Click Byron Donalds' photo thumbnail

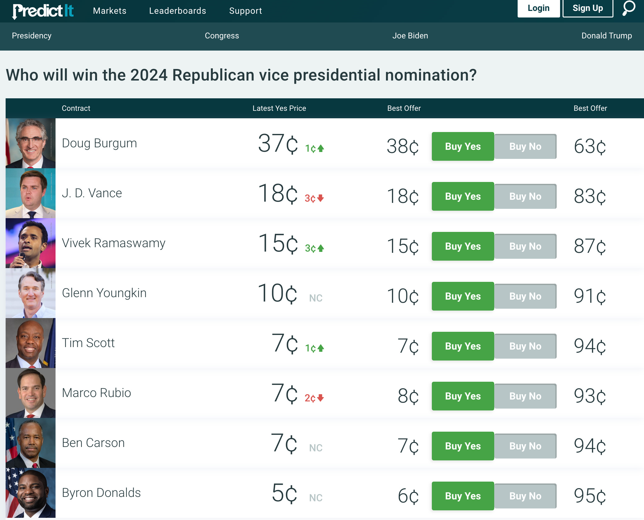[x=31, y=493]
